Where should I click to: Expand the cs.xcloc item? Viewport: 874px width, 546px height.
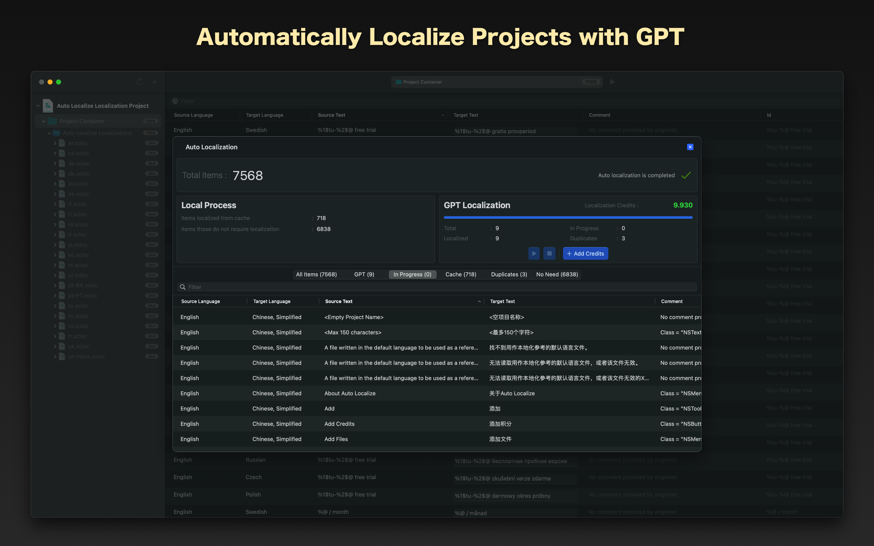[x=55, y=154]
